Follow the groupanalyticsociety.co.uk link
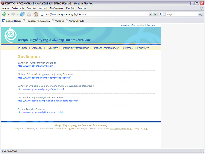The width and height of the screenshot is (205, 154). pyautogui.click(x=40, y=112)
